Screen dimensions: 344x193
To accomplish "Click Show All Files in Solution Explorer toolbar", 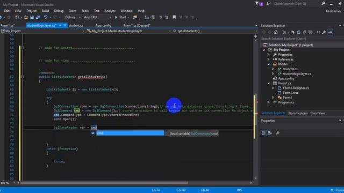I will coord(311,32).
